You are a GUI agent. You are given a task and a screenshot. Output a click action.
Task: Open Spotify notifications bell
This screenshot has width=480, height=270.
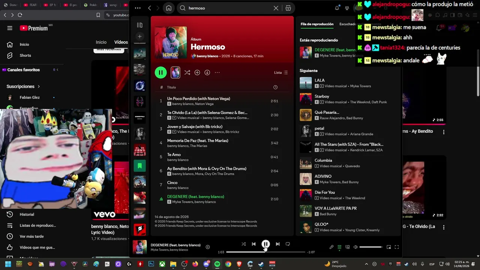pos(337,8)
